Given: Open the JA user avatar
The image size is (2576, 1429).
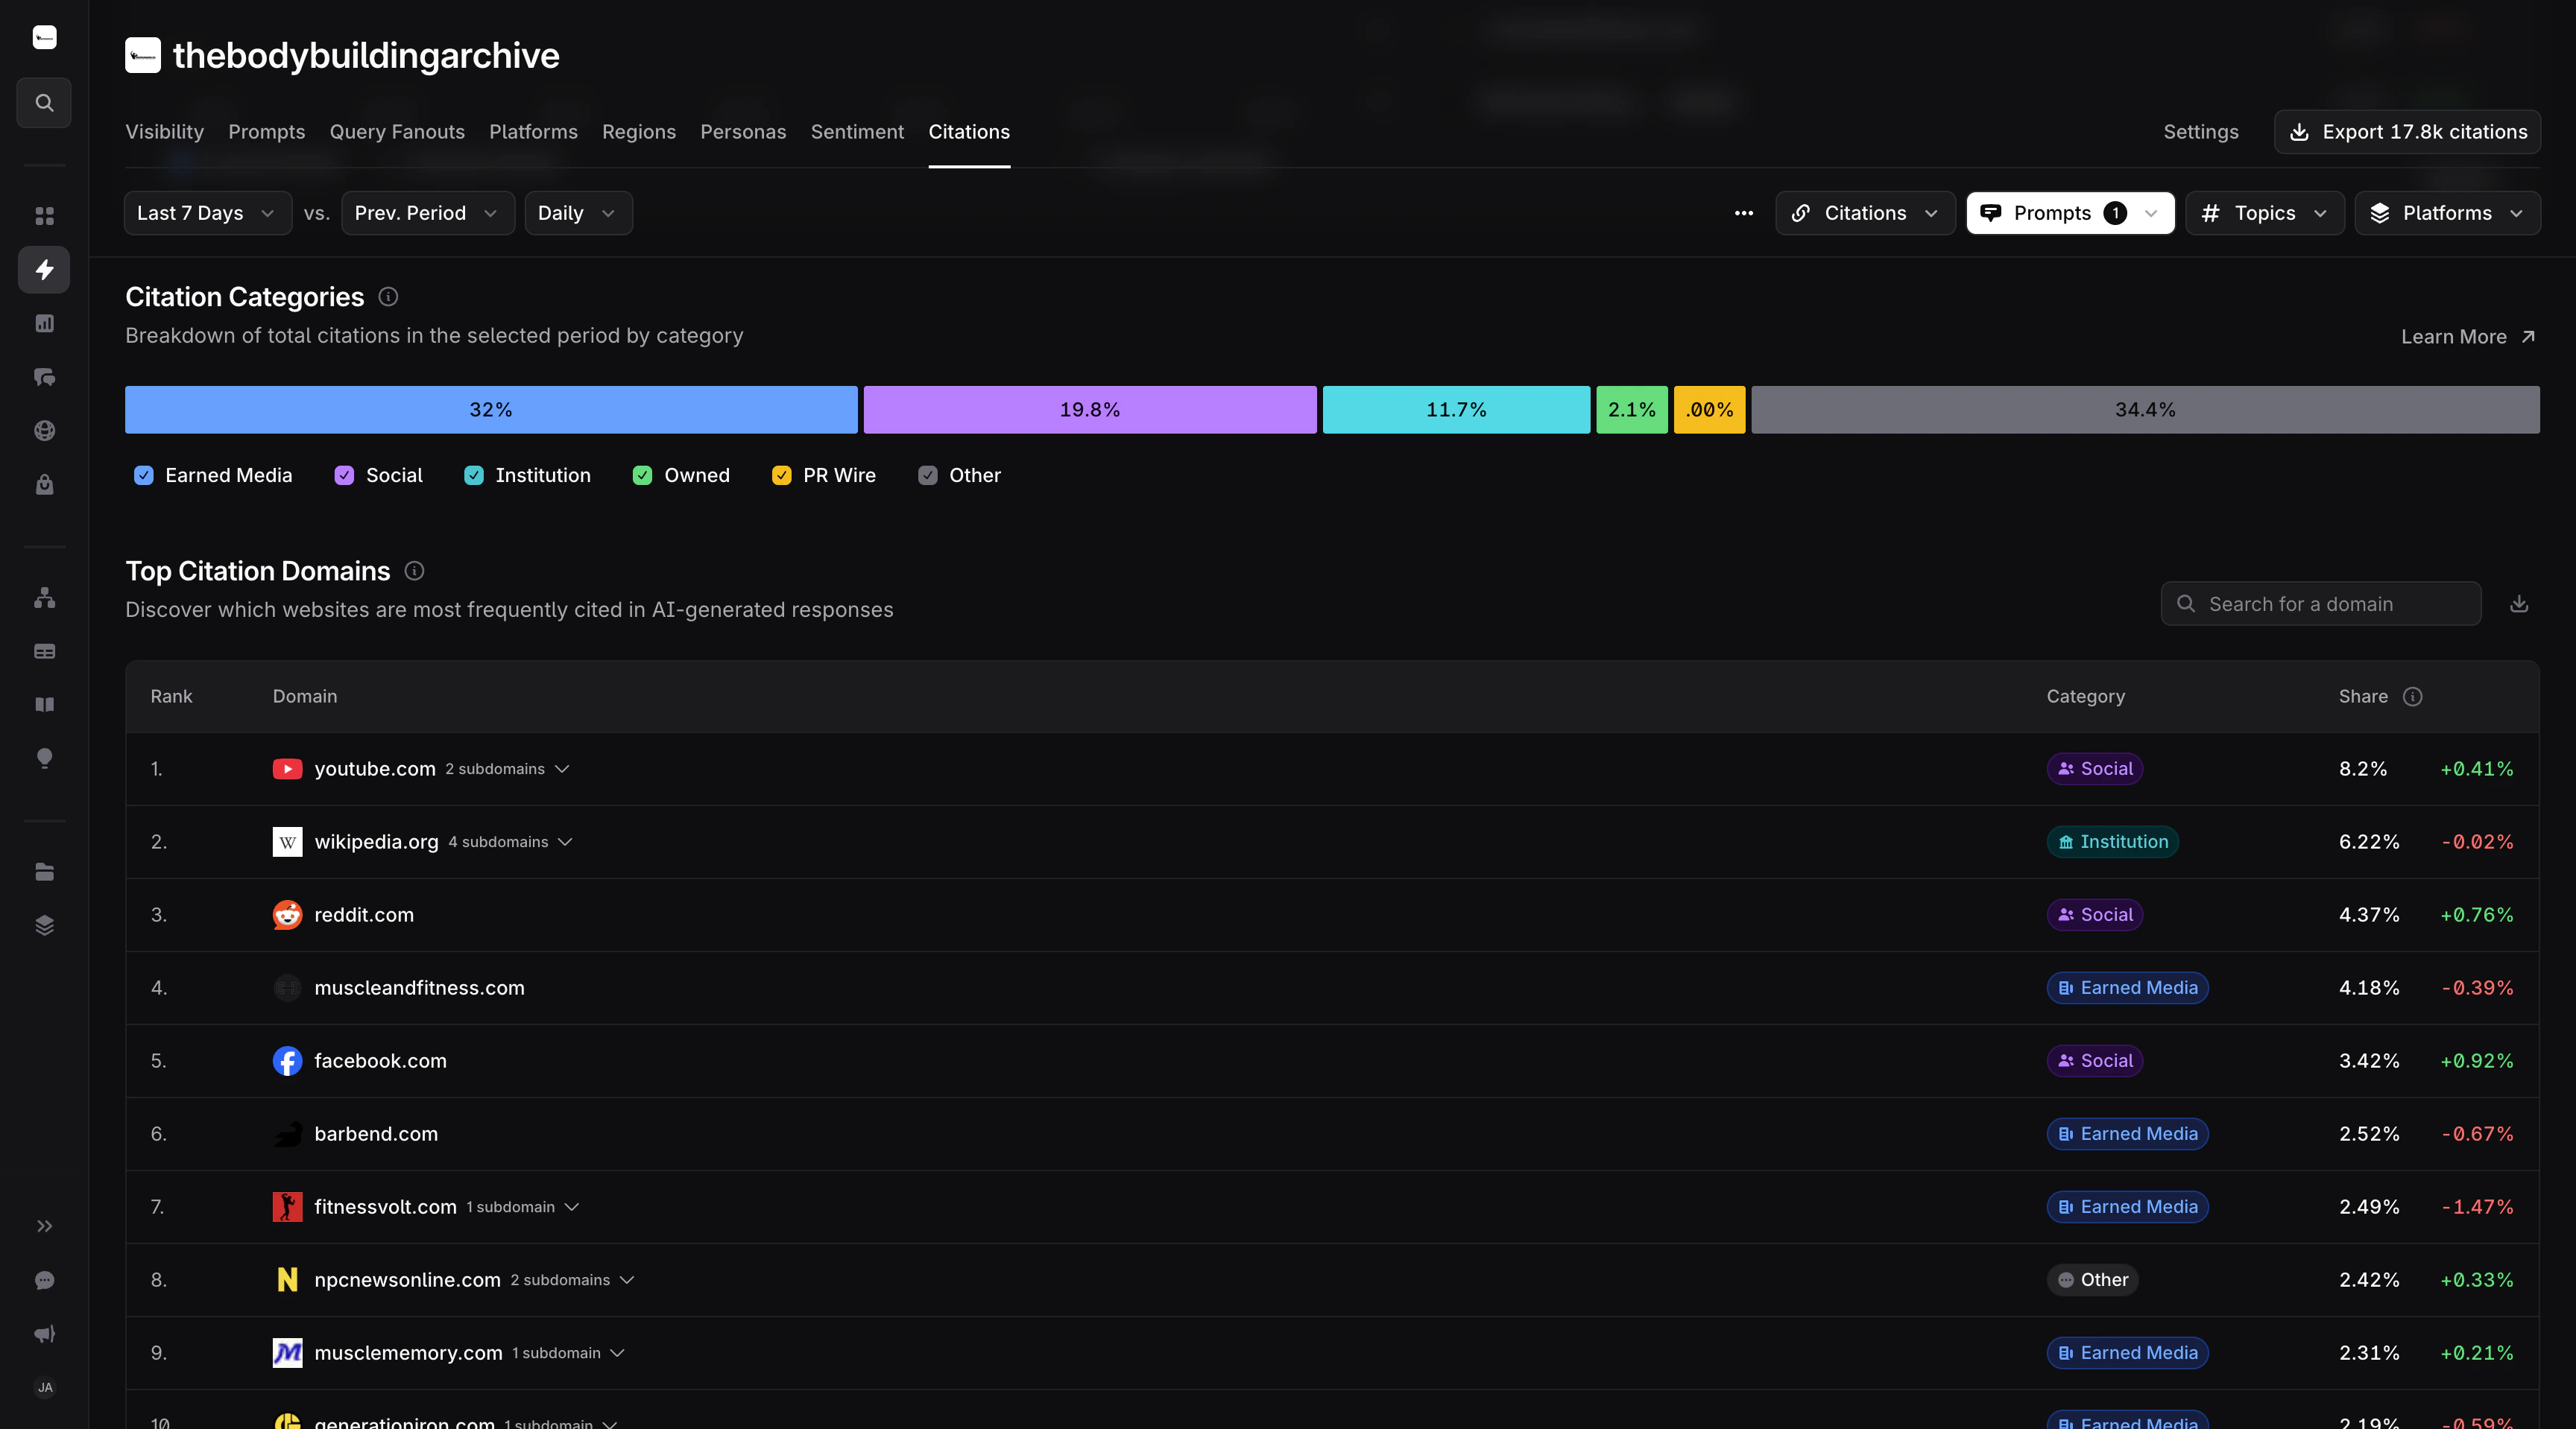Looking at the screenshot, I should (44, 1387).
